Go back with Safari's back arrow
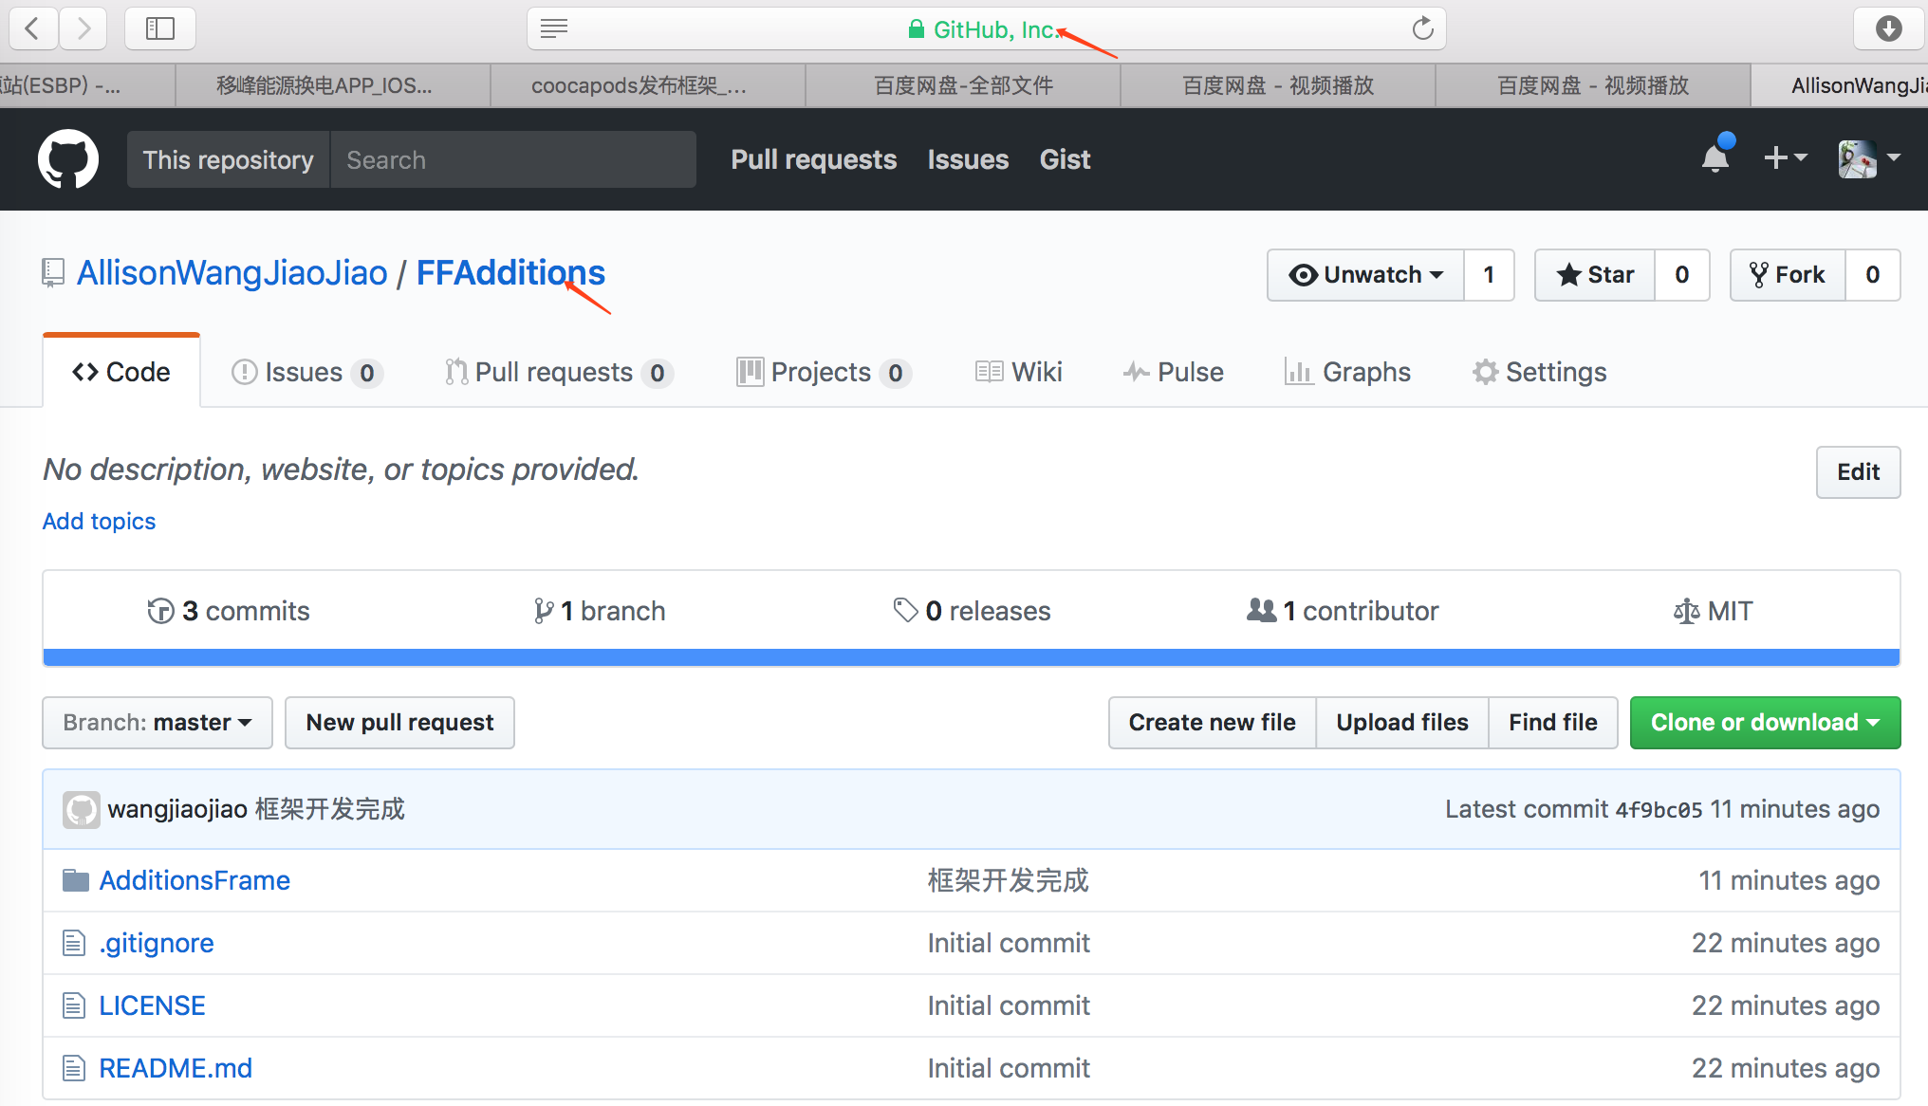Viewport: 1928px width, 1106px height. point(33,28)
